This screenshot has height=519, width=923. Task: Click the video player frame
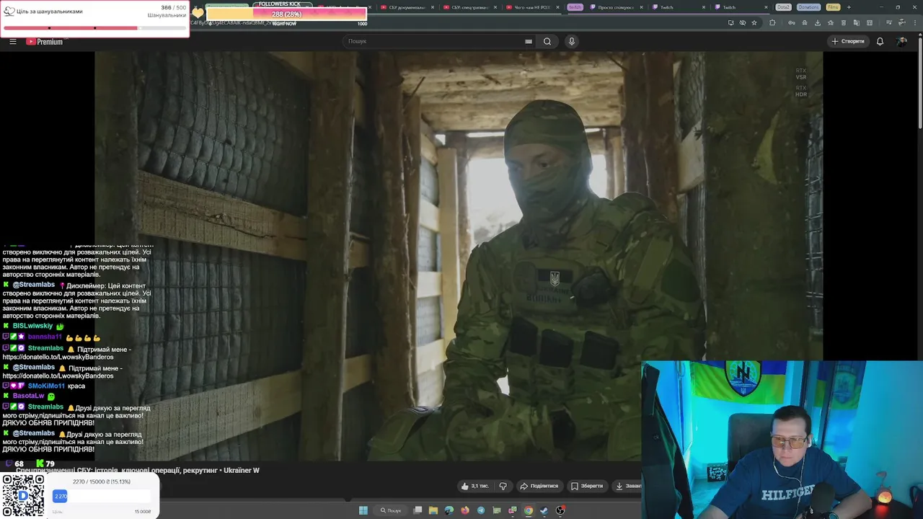click(459, 256)
